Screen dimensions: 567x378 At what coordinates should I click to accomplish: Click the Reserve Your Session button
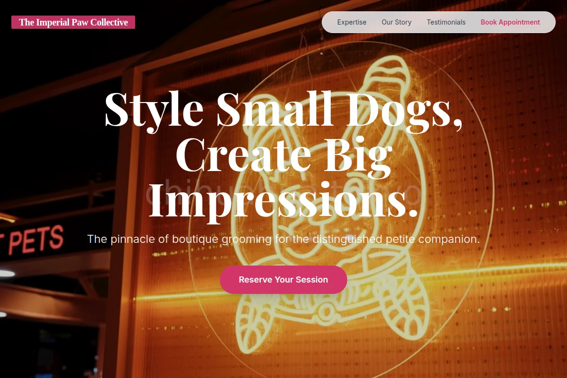click(x=283, y=280)
